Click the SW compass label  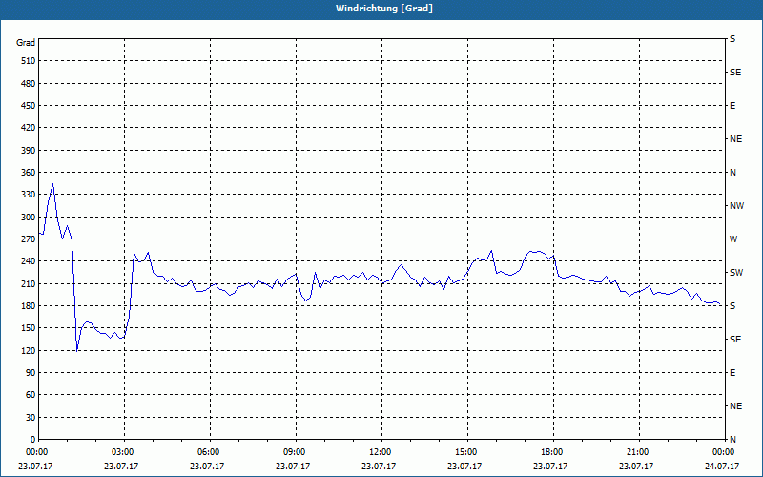736,273
